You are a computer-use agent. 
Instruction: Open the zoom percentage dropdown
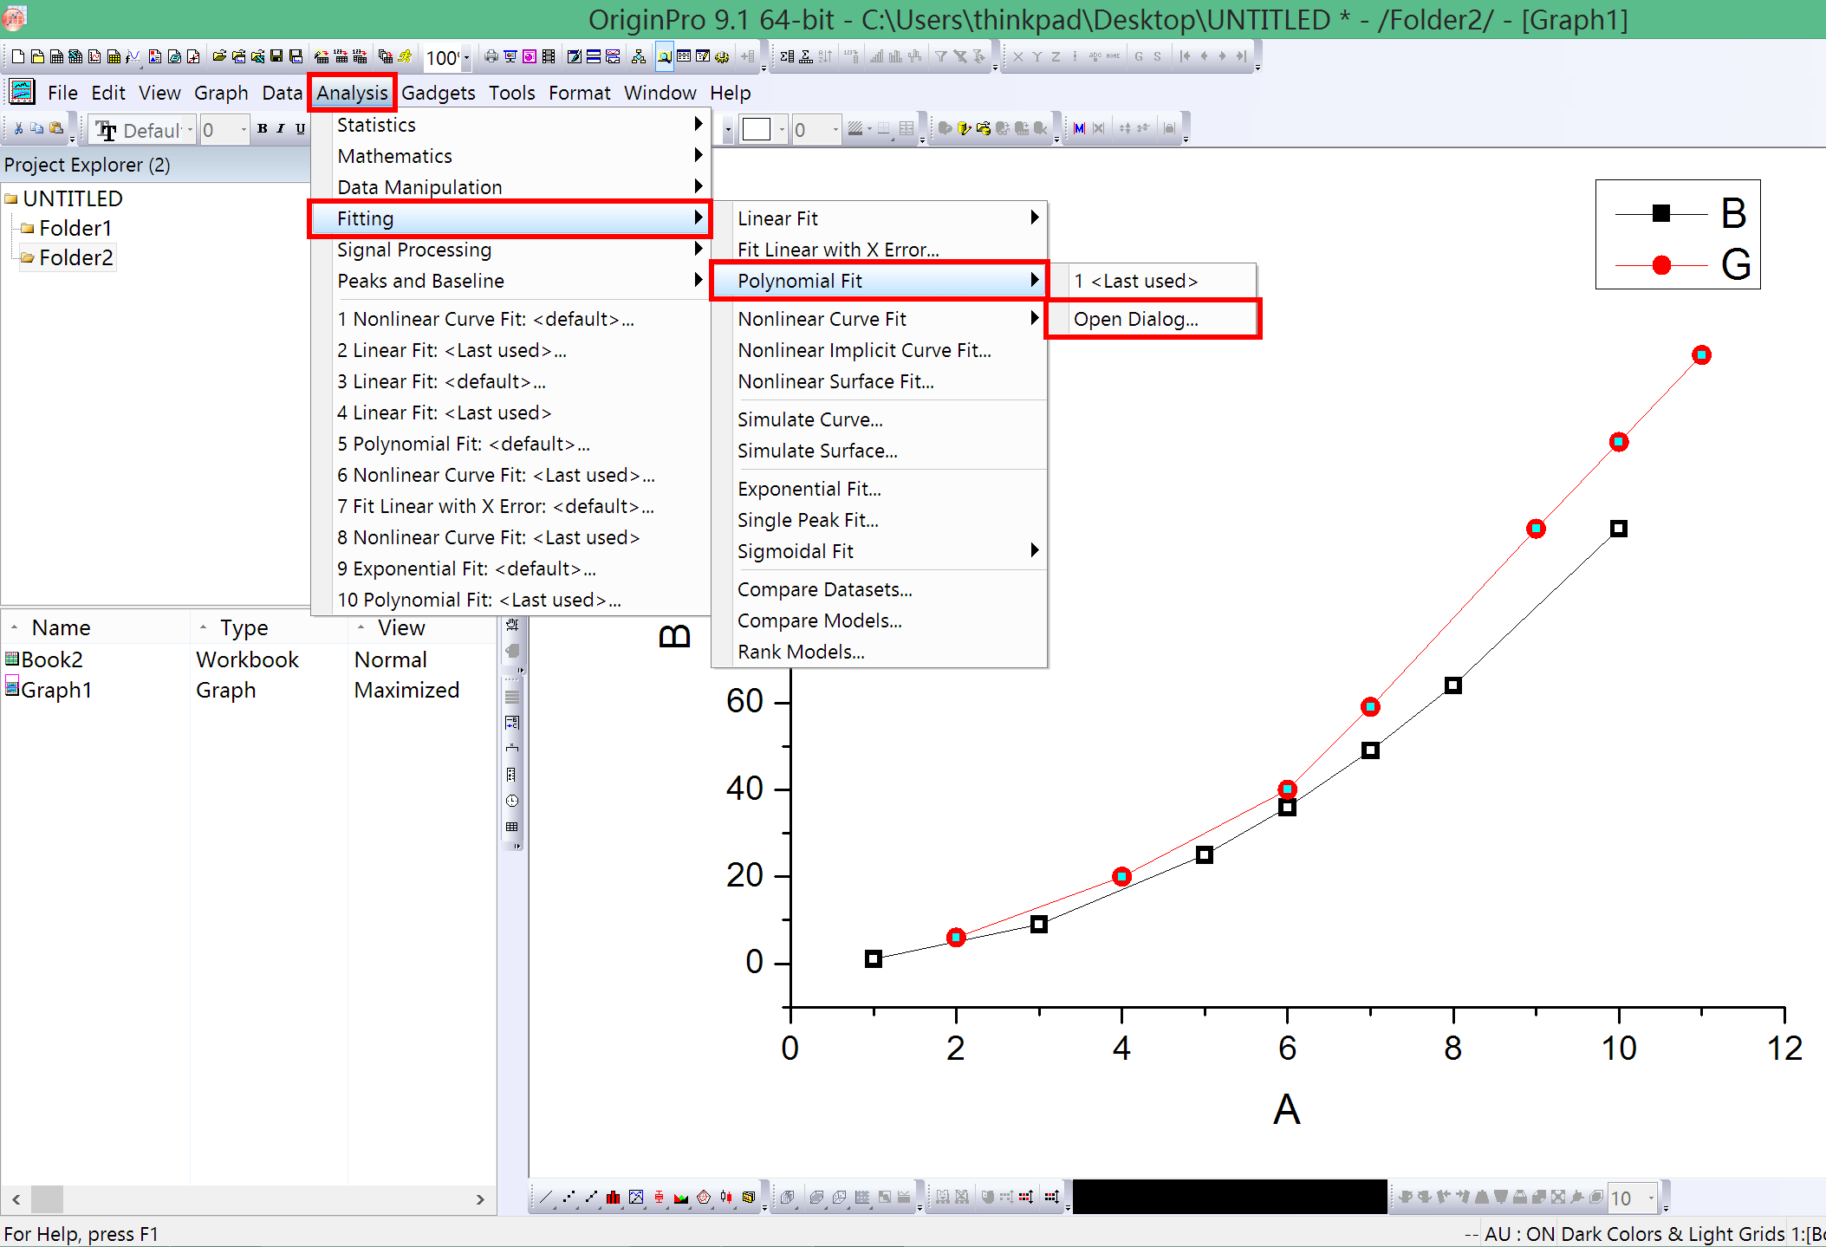coord(466,58)
